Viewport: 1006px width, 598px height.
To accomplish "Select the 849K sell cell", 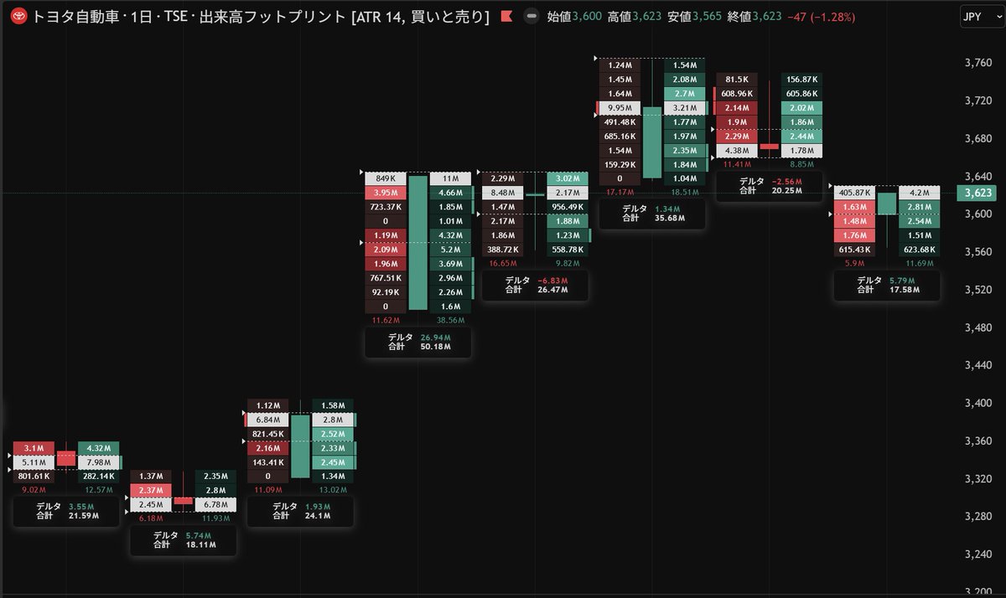I will [x=386, y=178].
